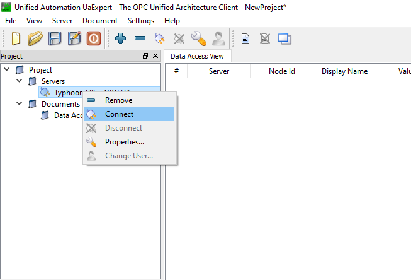
Task: Float the Project panel with undock button
Action: point(145,56)
